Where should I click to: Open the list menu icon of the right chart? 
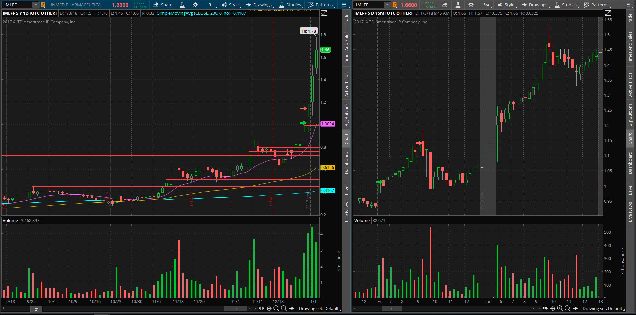628,5
